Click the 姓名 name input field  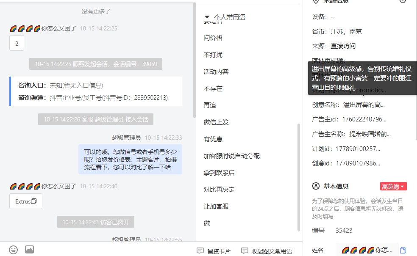coord(367,250)
